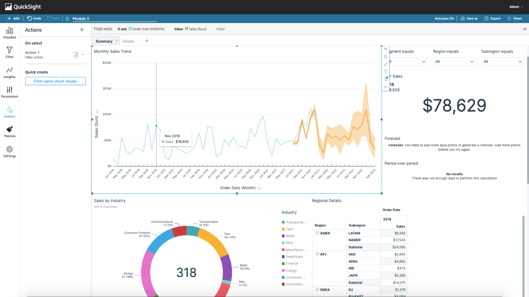Click Order Date (MONTH) X axis field
The width and height of the screenshot is (529, 297).
pos(146,29)
